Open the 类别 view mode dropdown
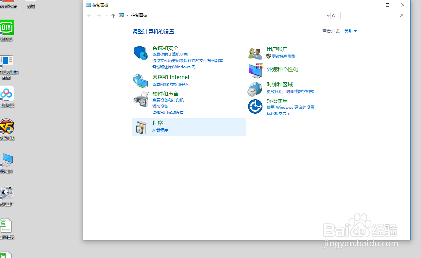This screenshot has width=421, height=258. click(x=350, y=31)
